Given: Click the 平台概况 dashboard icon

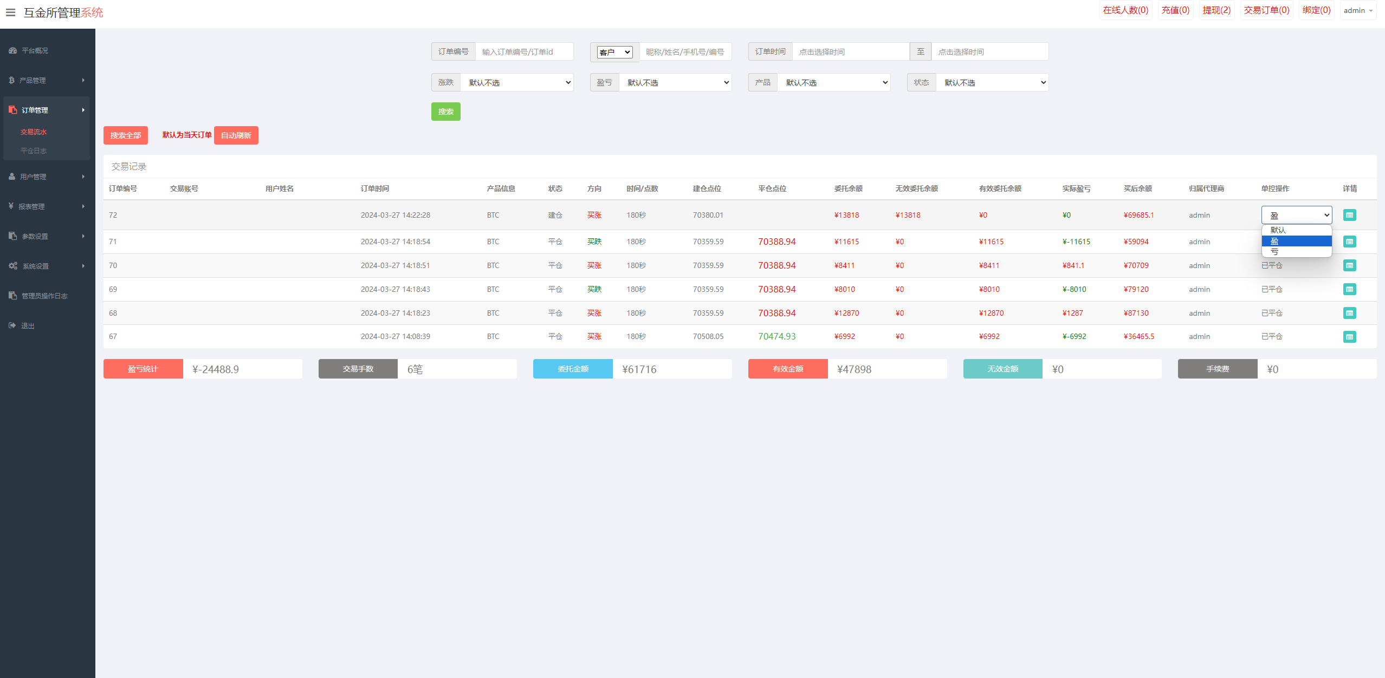Looking at the screenshot, I should click(x=12, y=50).
